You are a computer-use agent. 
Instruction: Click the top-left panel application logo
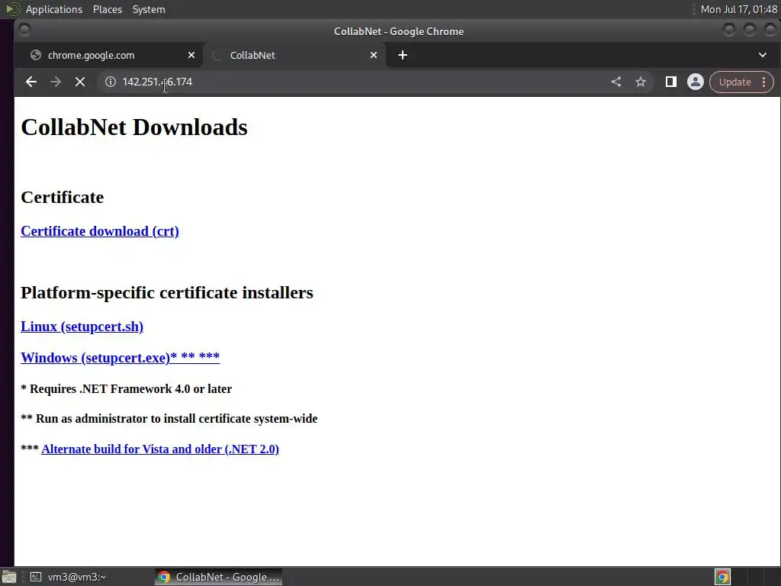click(x=12, y=9)
